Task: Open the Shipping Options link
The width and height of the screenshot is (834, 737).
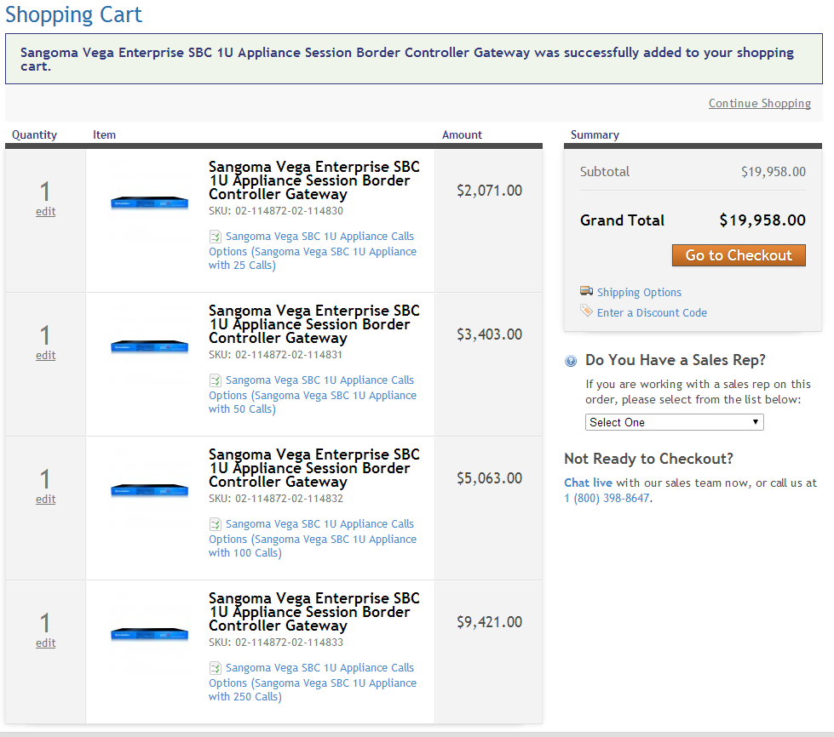Action: (x=639, y=292)
